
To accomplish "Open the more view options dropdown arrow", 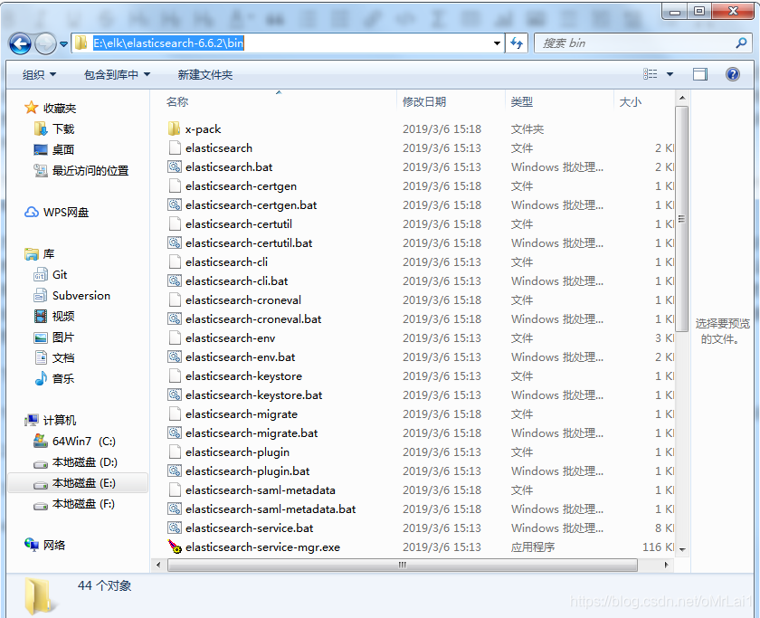I will (x=670, y=74).
